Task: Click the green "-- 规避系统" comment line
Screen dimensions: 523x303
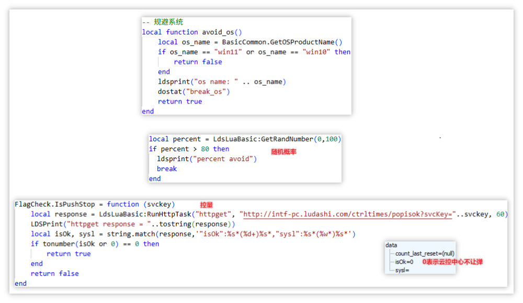Action: [x=163, y=22]
